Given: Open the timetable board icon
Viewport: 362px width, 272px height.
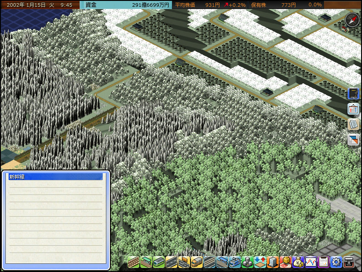Looking at the screenshot, I should pyautogui.click(x=353, y=109).
